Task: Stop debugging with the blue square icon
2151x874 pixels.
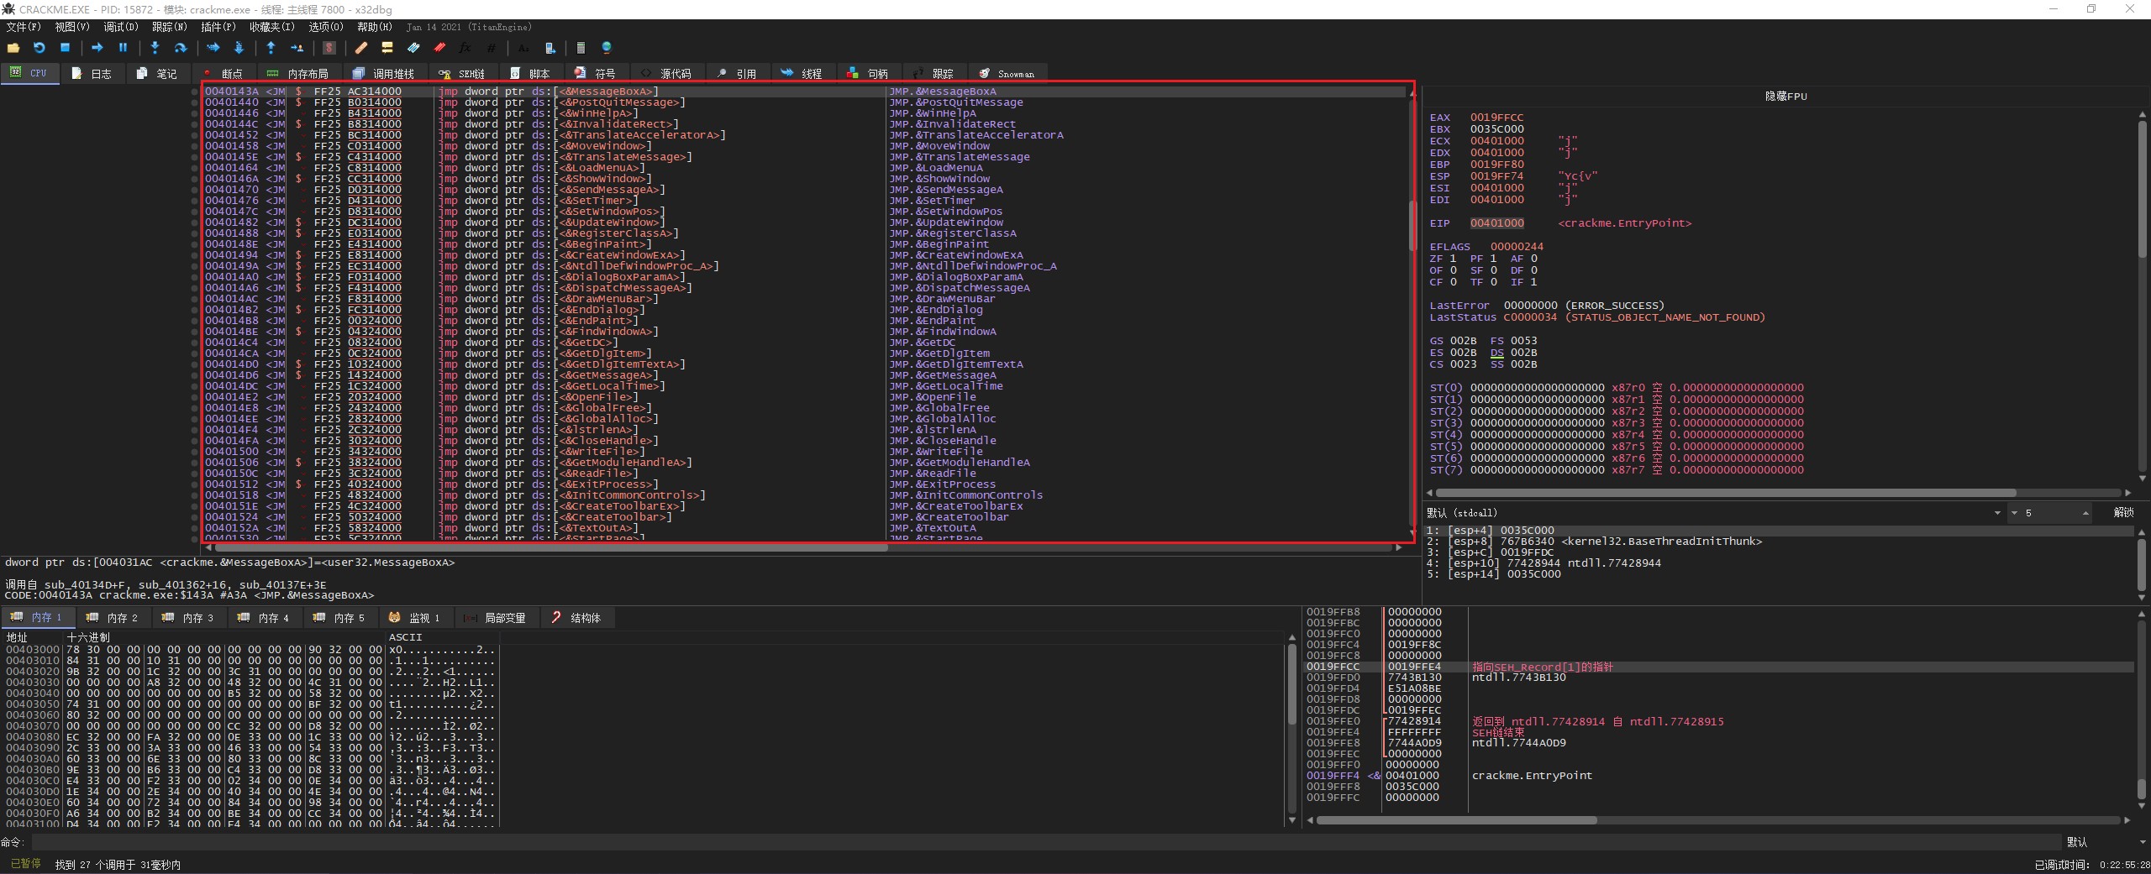Action: (65, 48)
